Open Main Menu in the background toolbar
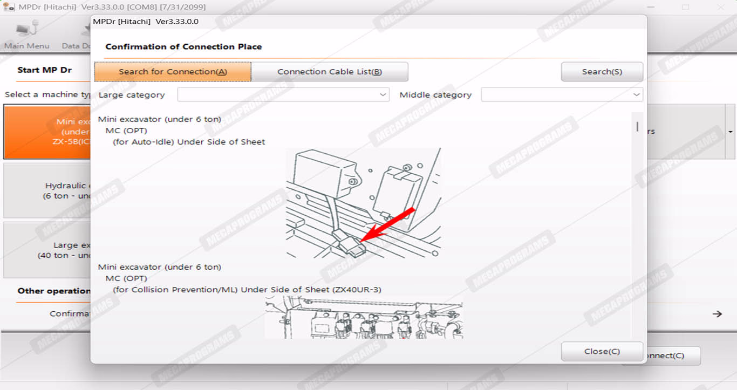 [x=26, y=36]
